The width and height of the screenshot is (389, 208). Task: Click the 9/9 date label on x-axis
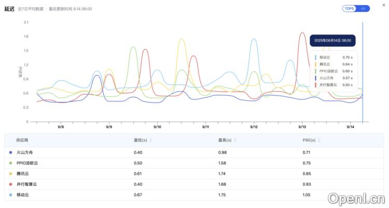109,127
